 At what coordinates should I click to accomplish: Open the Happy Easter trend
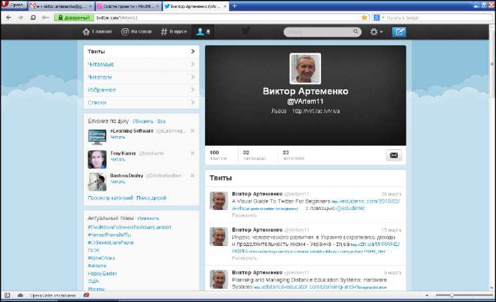102,273
